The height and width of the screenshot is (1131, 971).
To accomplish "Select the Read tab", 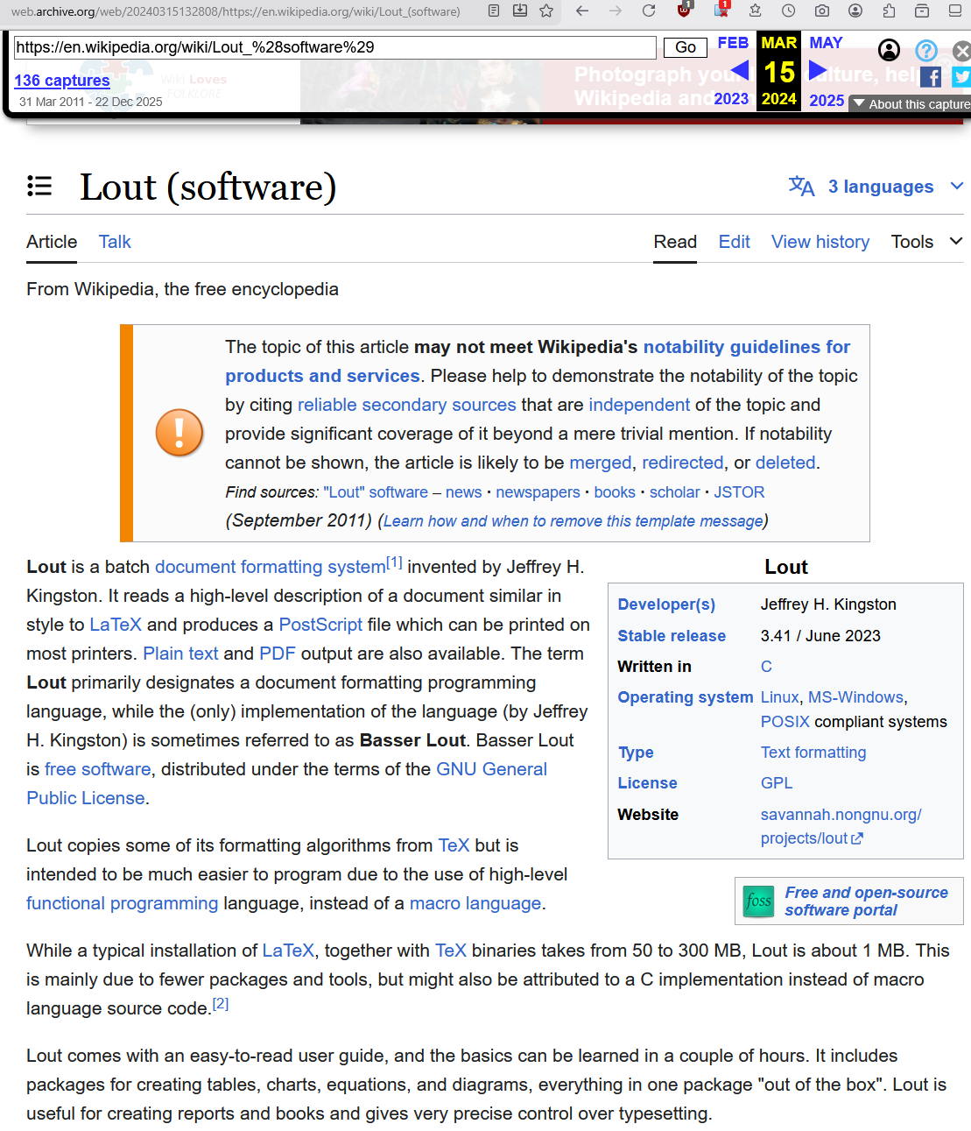I will [675, 242].
